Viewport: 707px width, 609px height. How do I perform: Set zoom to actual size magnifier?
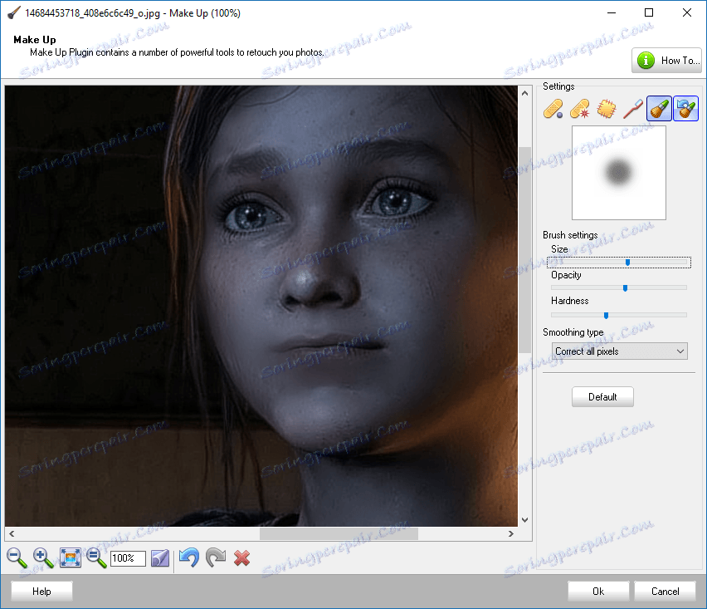coord(96,558)
